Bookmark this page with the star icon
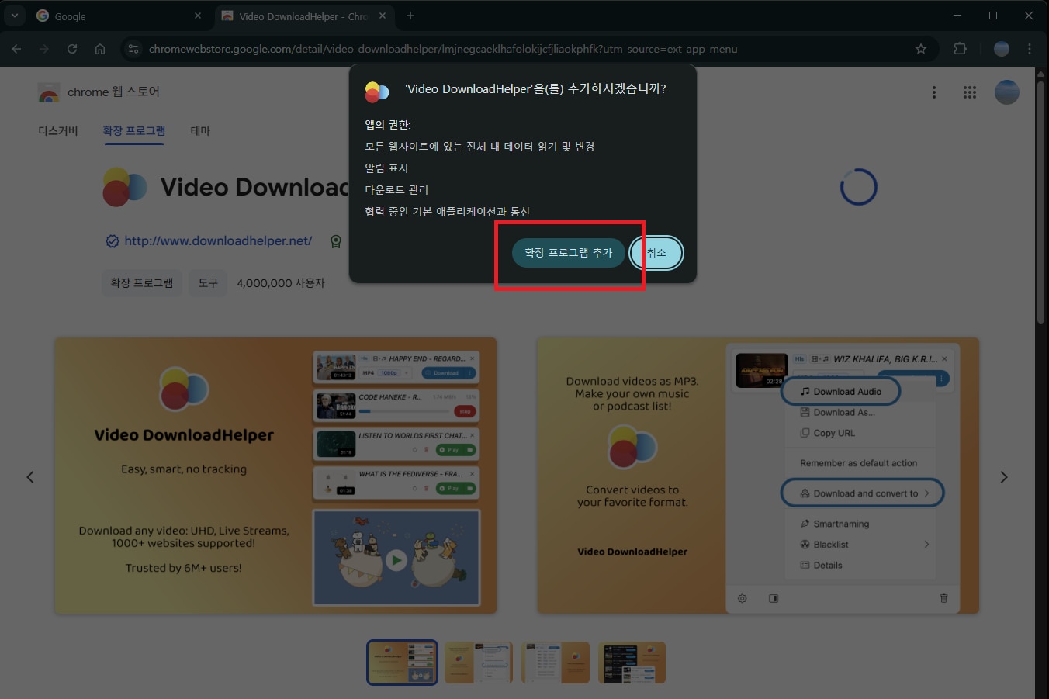1049x699 pixels. coord(921,49)
